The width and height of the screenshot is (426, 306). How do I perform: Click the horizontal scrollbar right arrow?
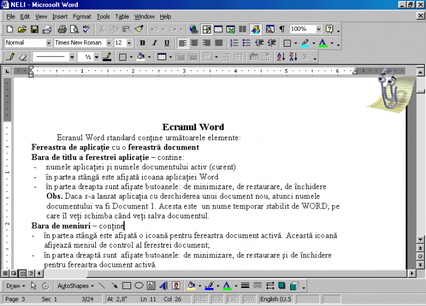(412, 273)
